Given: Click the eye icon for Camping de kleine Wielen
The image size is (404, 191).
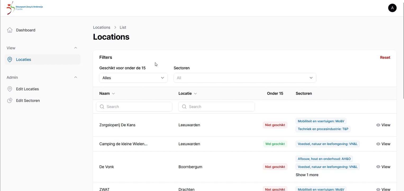Looking at the screenshot, I should 378,144.
